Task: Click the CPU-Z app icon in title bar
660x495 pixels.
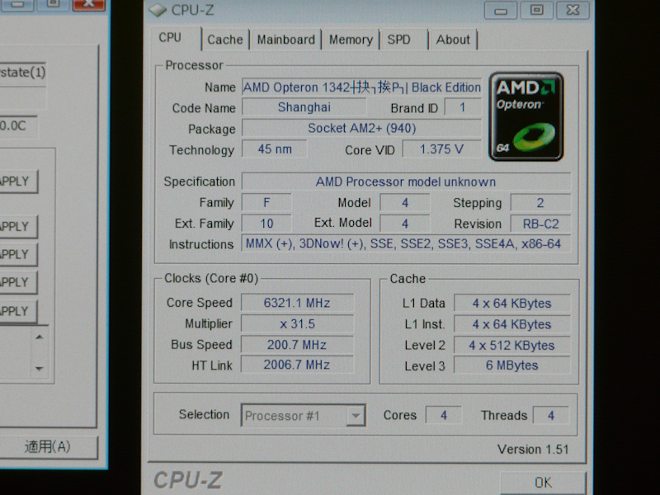Action: tap(158, 10)
